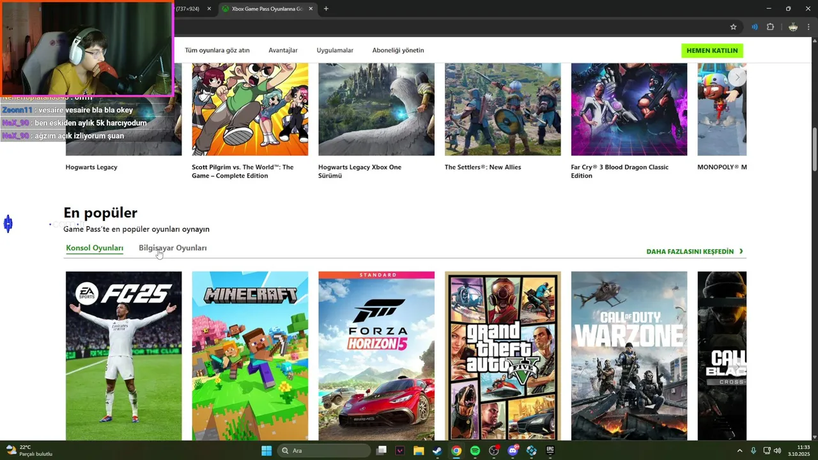Open the OBS Studio icon in the taskbar
Viewport: 818px width, 460px height.
click(493, 450)
